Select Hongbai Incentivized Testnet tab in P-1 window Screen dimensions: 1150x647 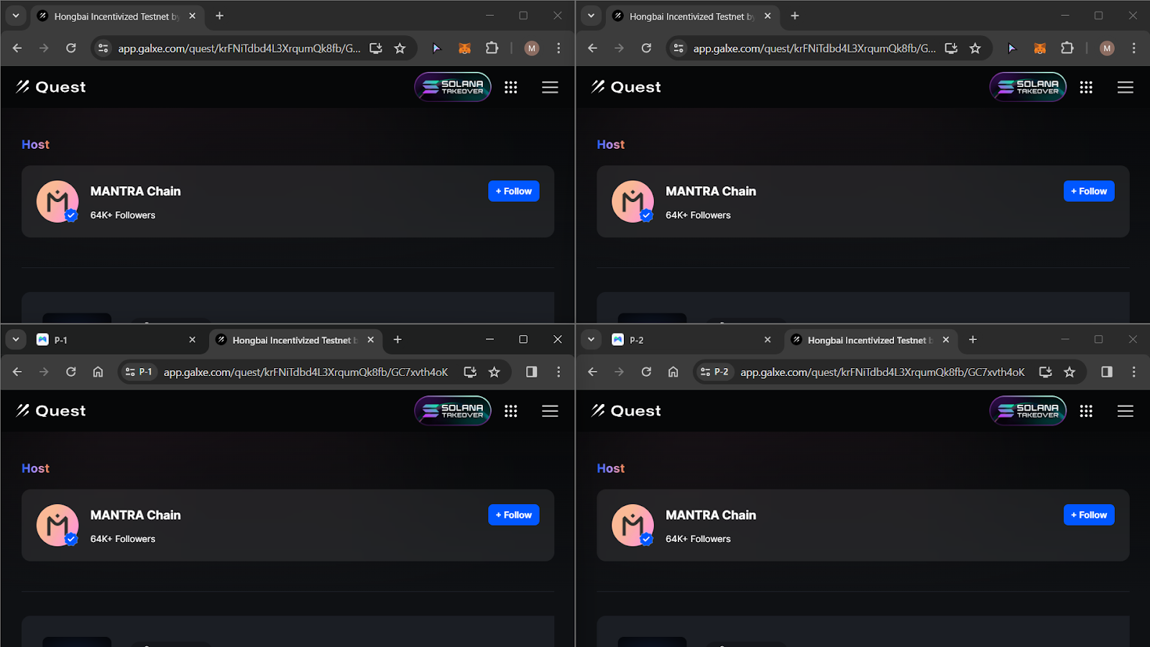[295, 340]
